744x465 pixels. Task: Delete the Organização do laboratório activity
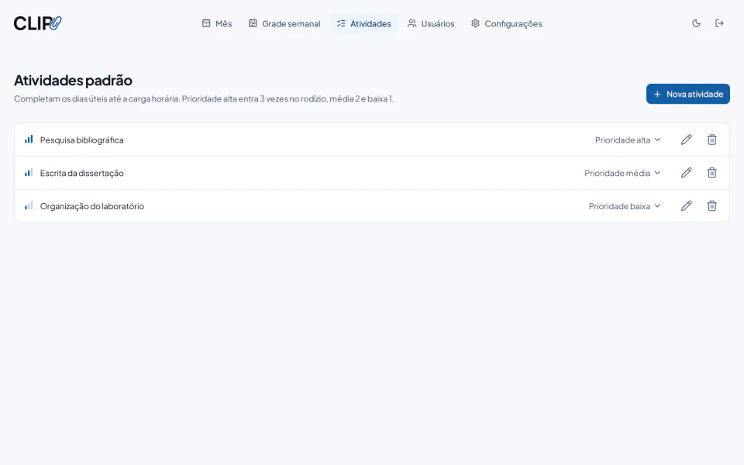(711, 206)
